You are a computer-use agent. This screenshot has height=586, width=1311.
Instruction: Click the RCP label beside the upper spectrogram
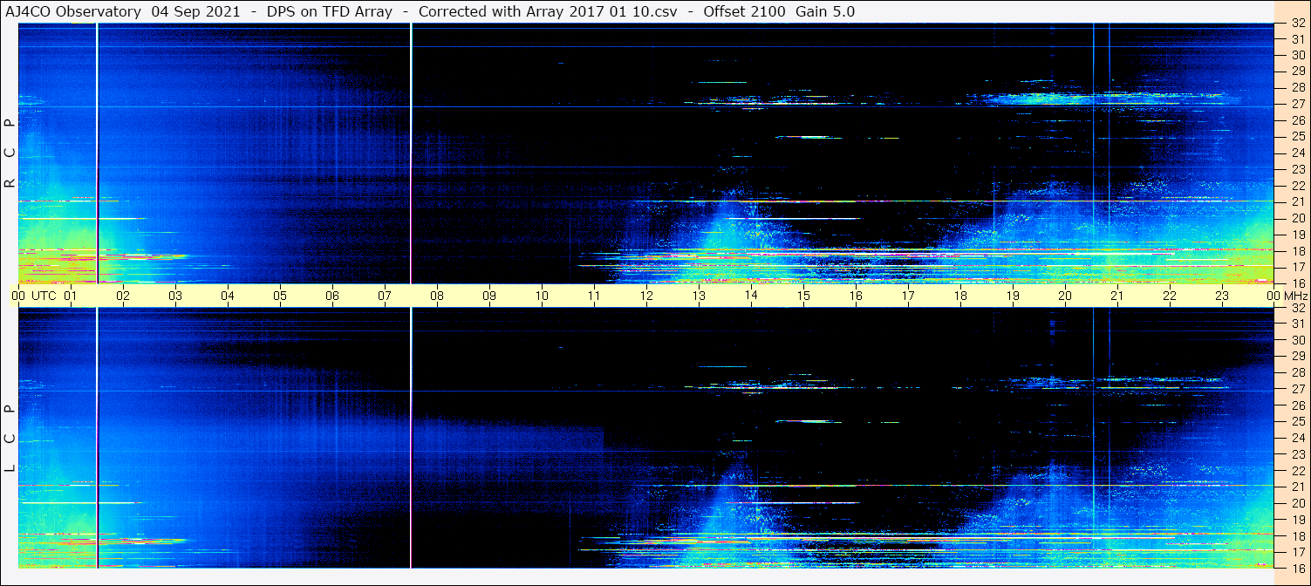[x=10, y=153]
